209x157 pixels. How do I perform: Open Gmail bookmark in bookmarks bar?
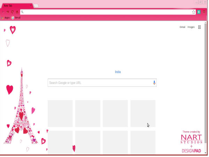pyautogui.click(x=16, y=17)
